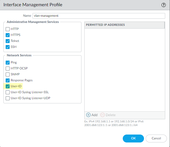Enable User-ID Syslog Listener-UDP
Image resolution: width=170 pixels, height=147 pixels.
click(x=8, y=98)
